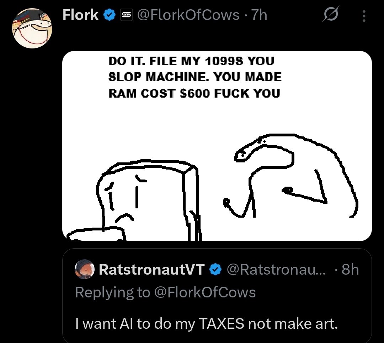Select the Flork display name
Viewport: 384px width, 343px height.
pos(80,15)
